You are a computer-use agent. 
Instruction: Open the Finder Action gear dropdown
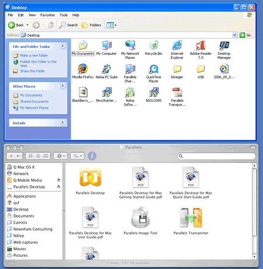[61, 156]
